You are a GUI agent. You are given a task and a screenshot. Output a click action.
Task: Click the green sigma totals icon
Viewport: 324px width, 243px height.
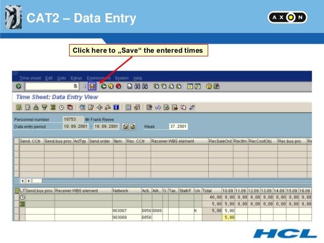coord(53,108)
